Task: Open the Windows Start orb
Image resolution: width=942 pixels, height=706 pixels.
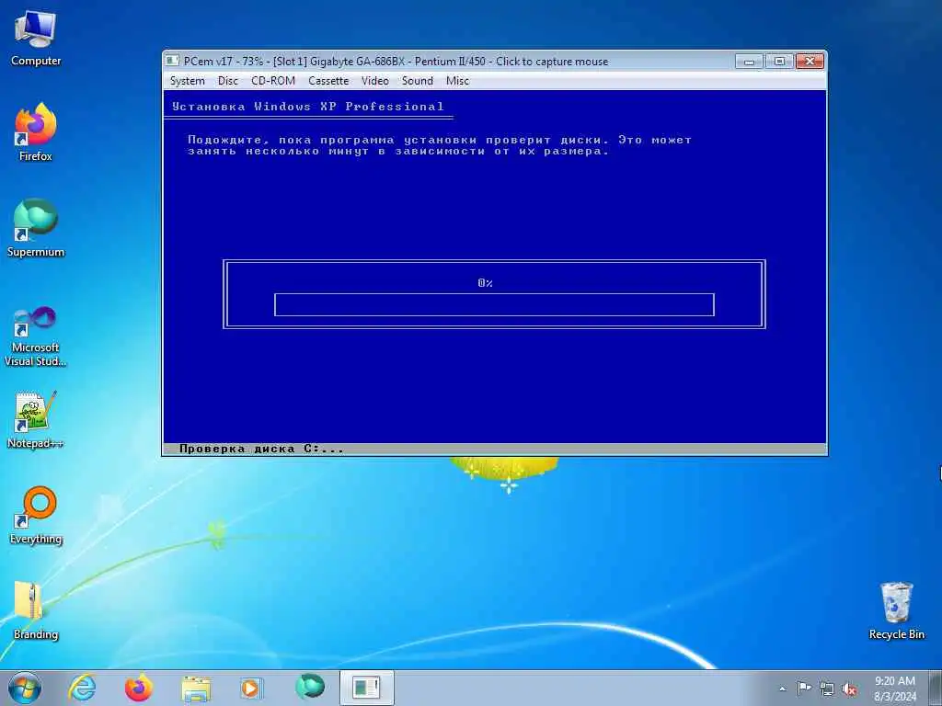Action: 25,688
